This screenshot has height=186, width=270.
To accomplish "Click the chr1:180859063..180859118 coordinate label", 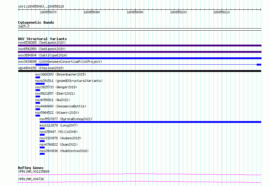I will tap(41, 6).
